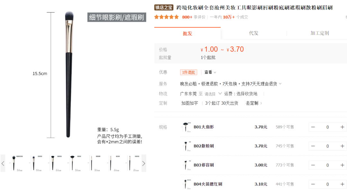Click the minus button for B02散粉刷
The height and width of the screenshot is (191, 347).
313,146
